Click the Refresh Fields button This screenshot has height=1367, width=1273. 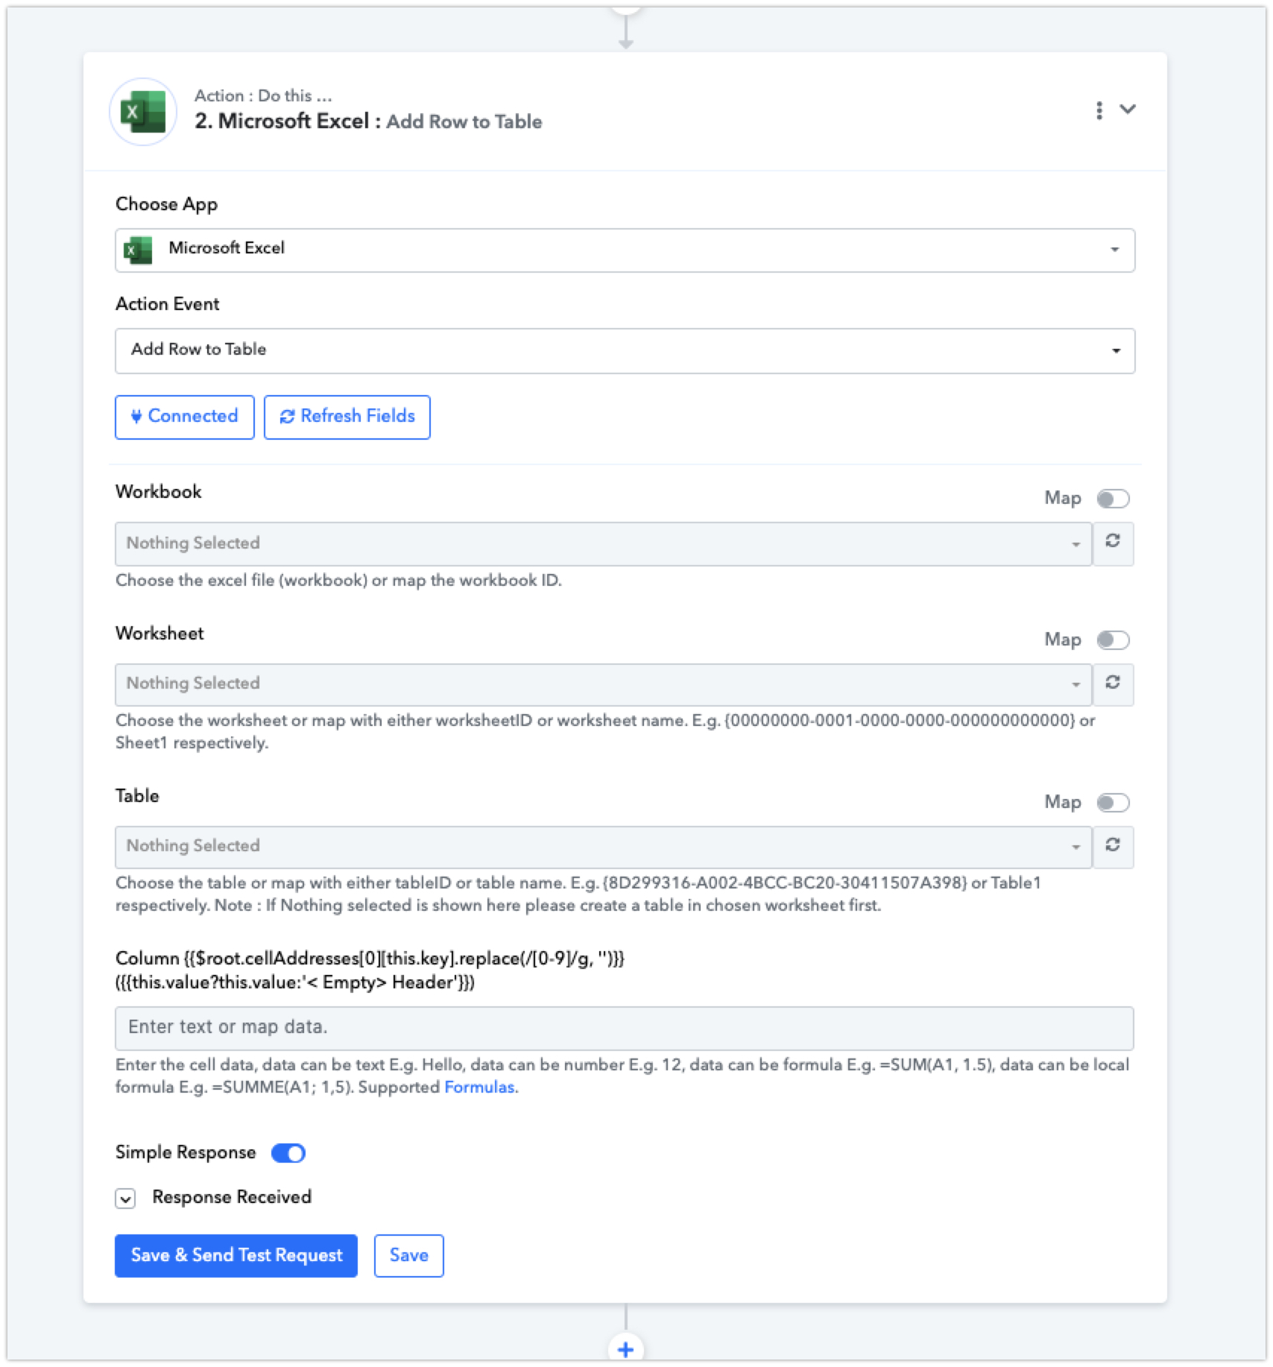tap(347, 417)
